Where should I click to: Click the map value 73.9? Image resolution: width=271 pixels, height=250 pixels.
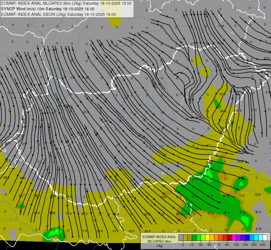coord(163,197)
